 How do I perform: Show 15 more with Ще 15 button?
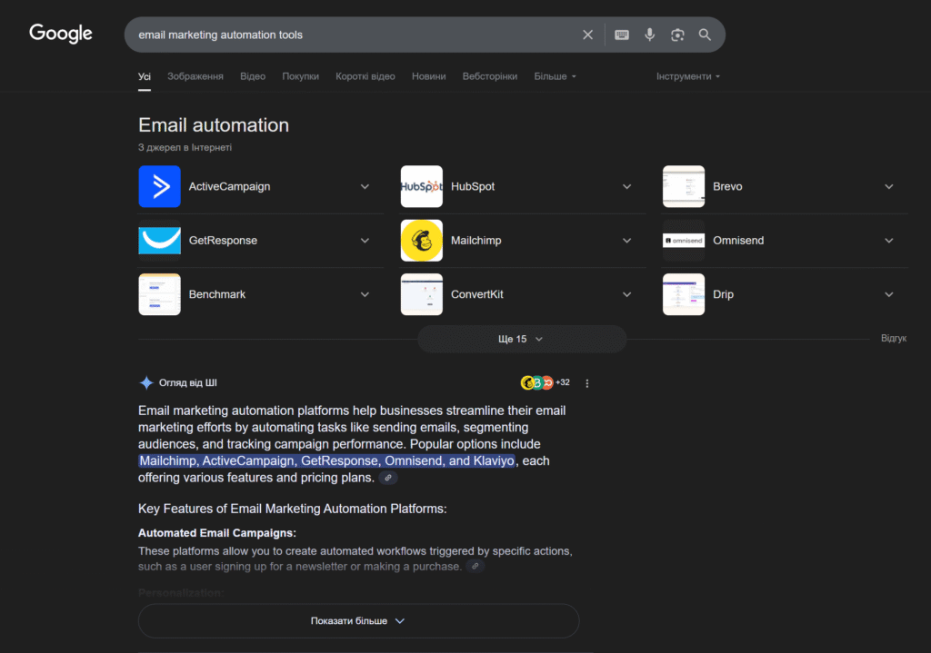(x=522, y=340)
